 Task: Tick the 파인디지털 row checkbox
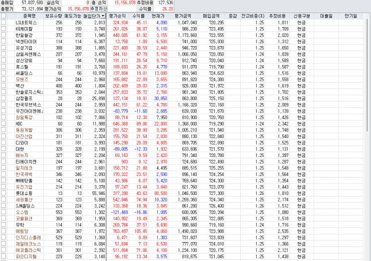click(3, 256)
